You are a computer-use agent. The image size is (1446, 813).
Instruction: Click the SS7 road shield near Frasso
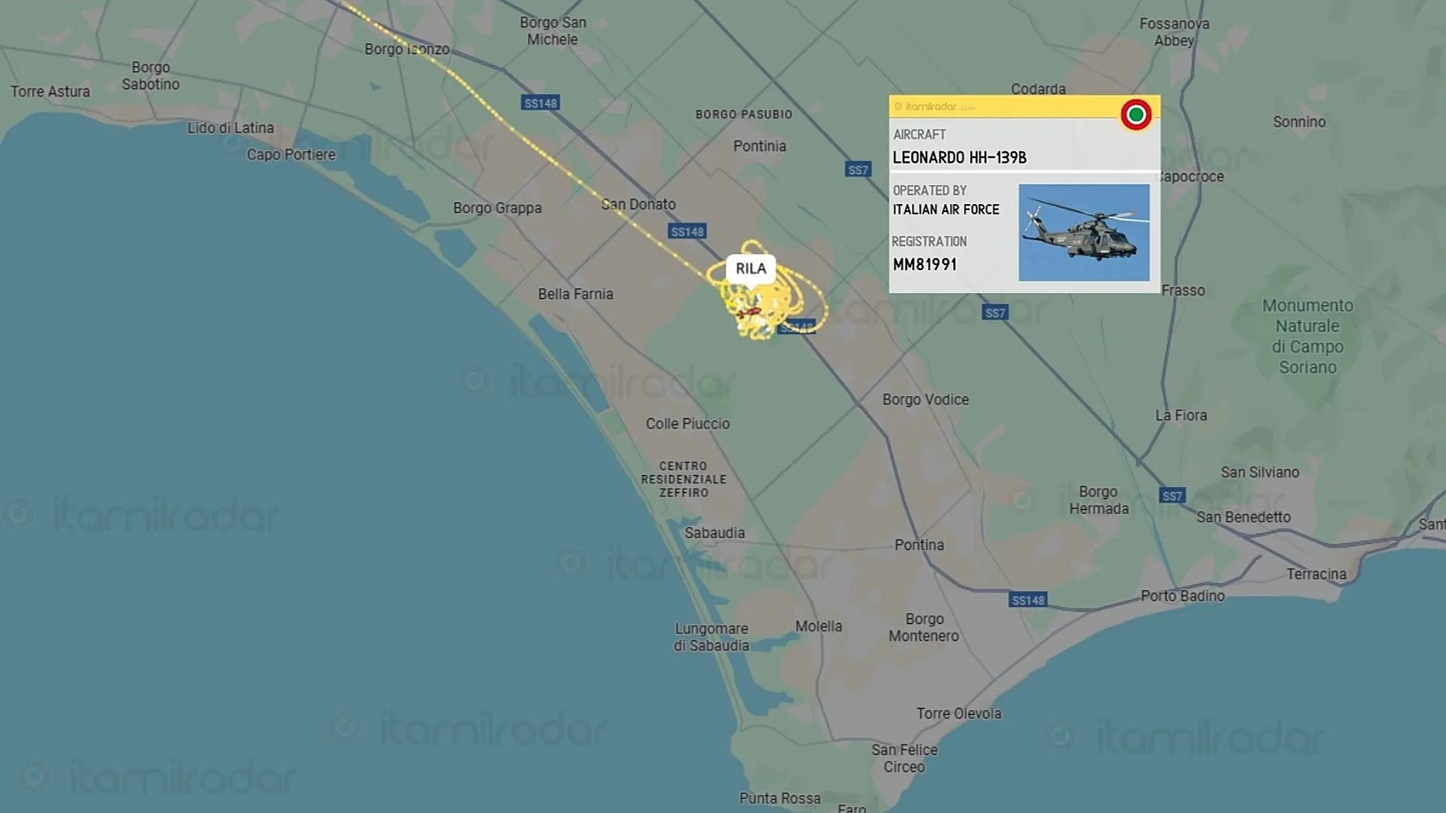(995, 312)
